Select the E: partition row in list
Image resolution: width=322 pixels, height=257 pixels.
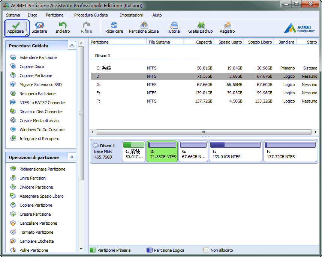point(205,93)
